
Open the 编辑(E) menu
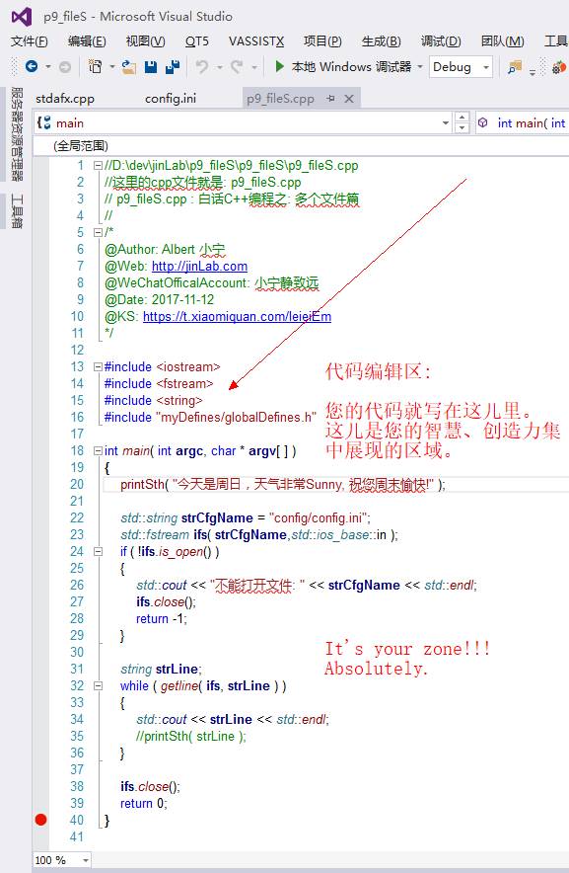click(87, 41)
